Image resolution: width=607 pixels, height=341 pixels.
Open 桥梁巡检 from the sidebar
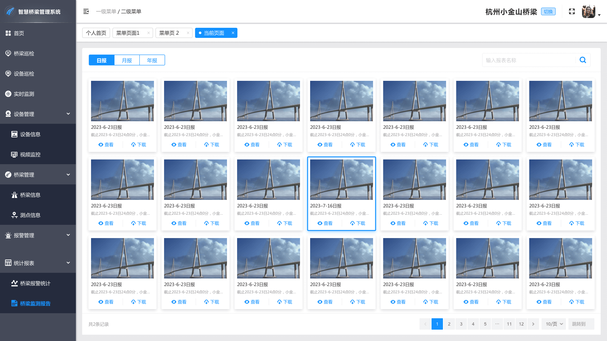coord(24,53)
